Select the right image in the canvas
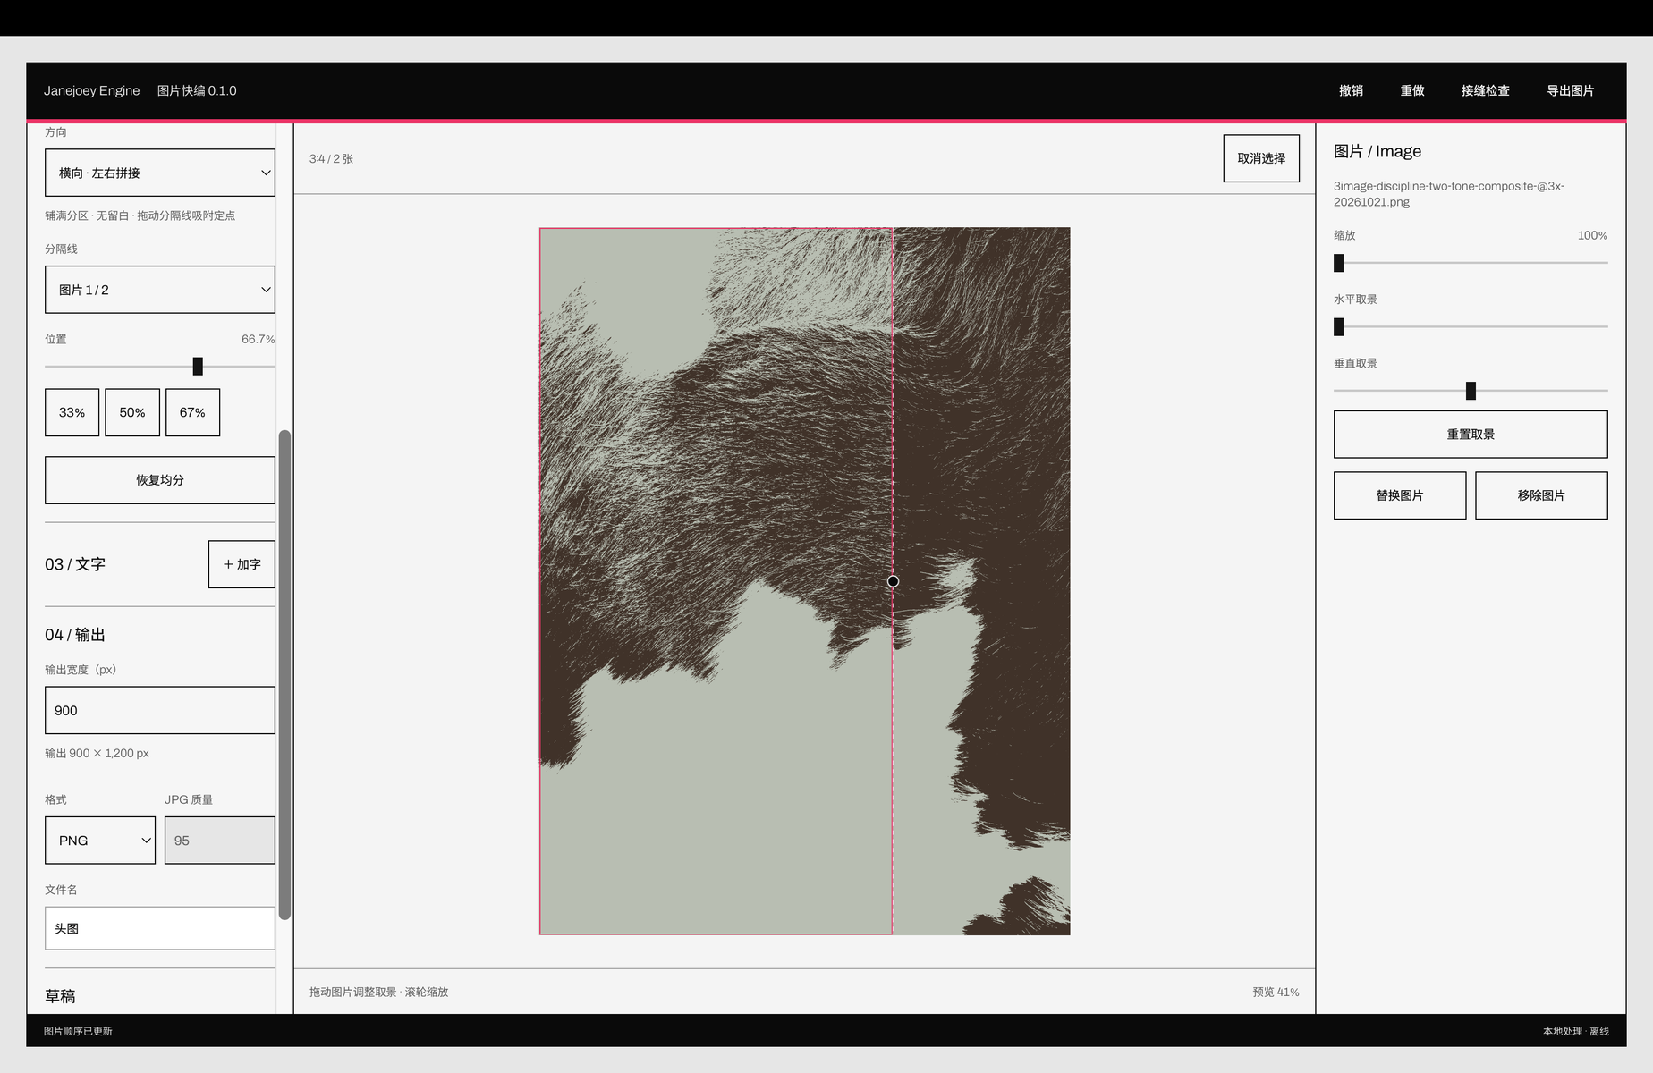The height and width of the screenshot is (1073, 1653). 981,581
